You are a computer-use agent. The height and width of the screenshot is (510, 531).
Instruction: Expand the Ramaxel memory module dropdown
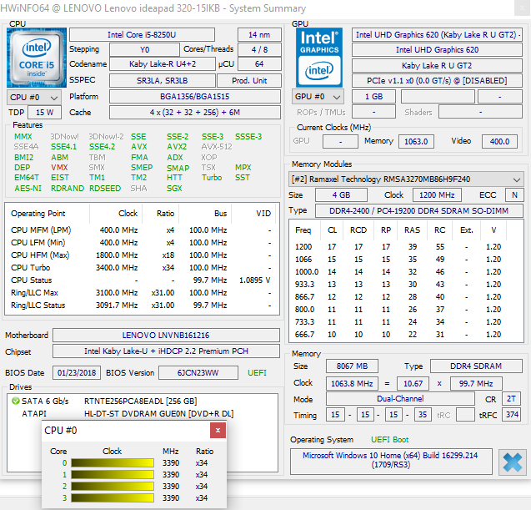tap(406, 179)
